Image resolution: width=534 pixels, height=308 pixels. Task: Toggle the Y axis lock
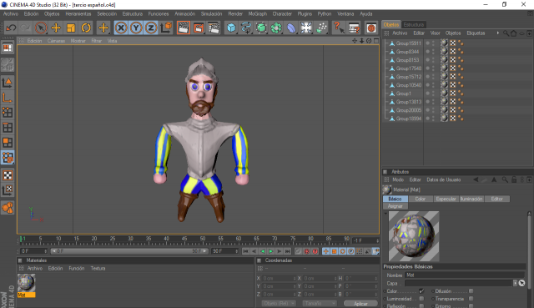(136, 28)
